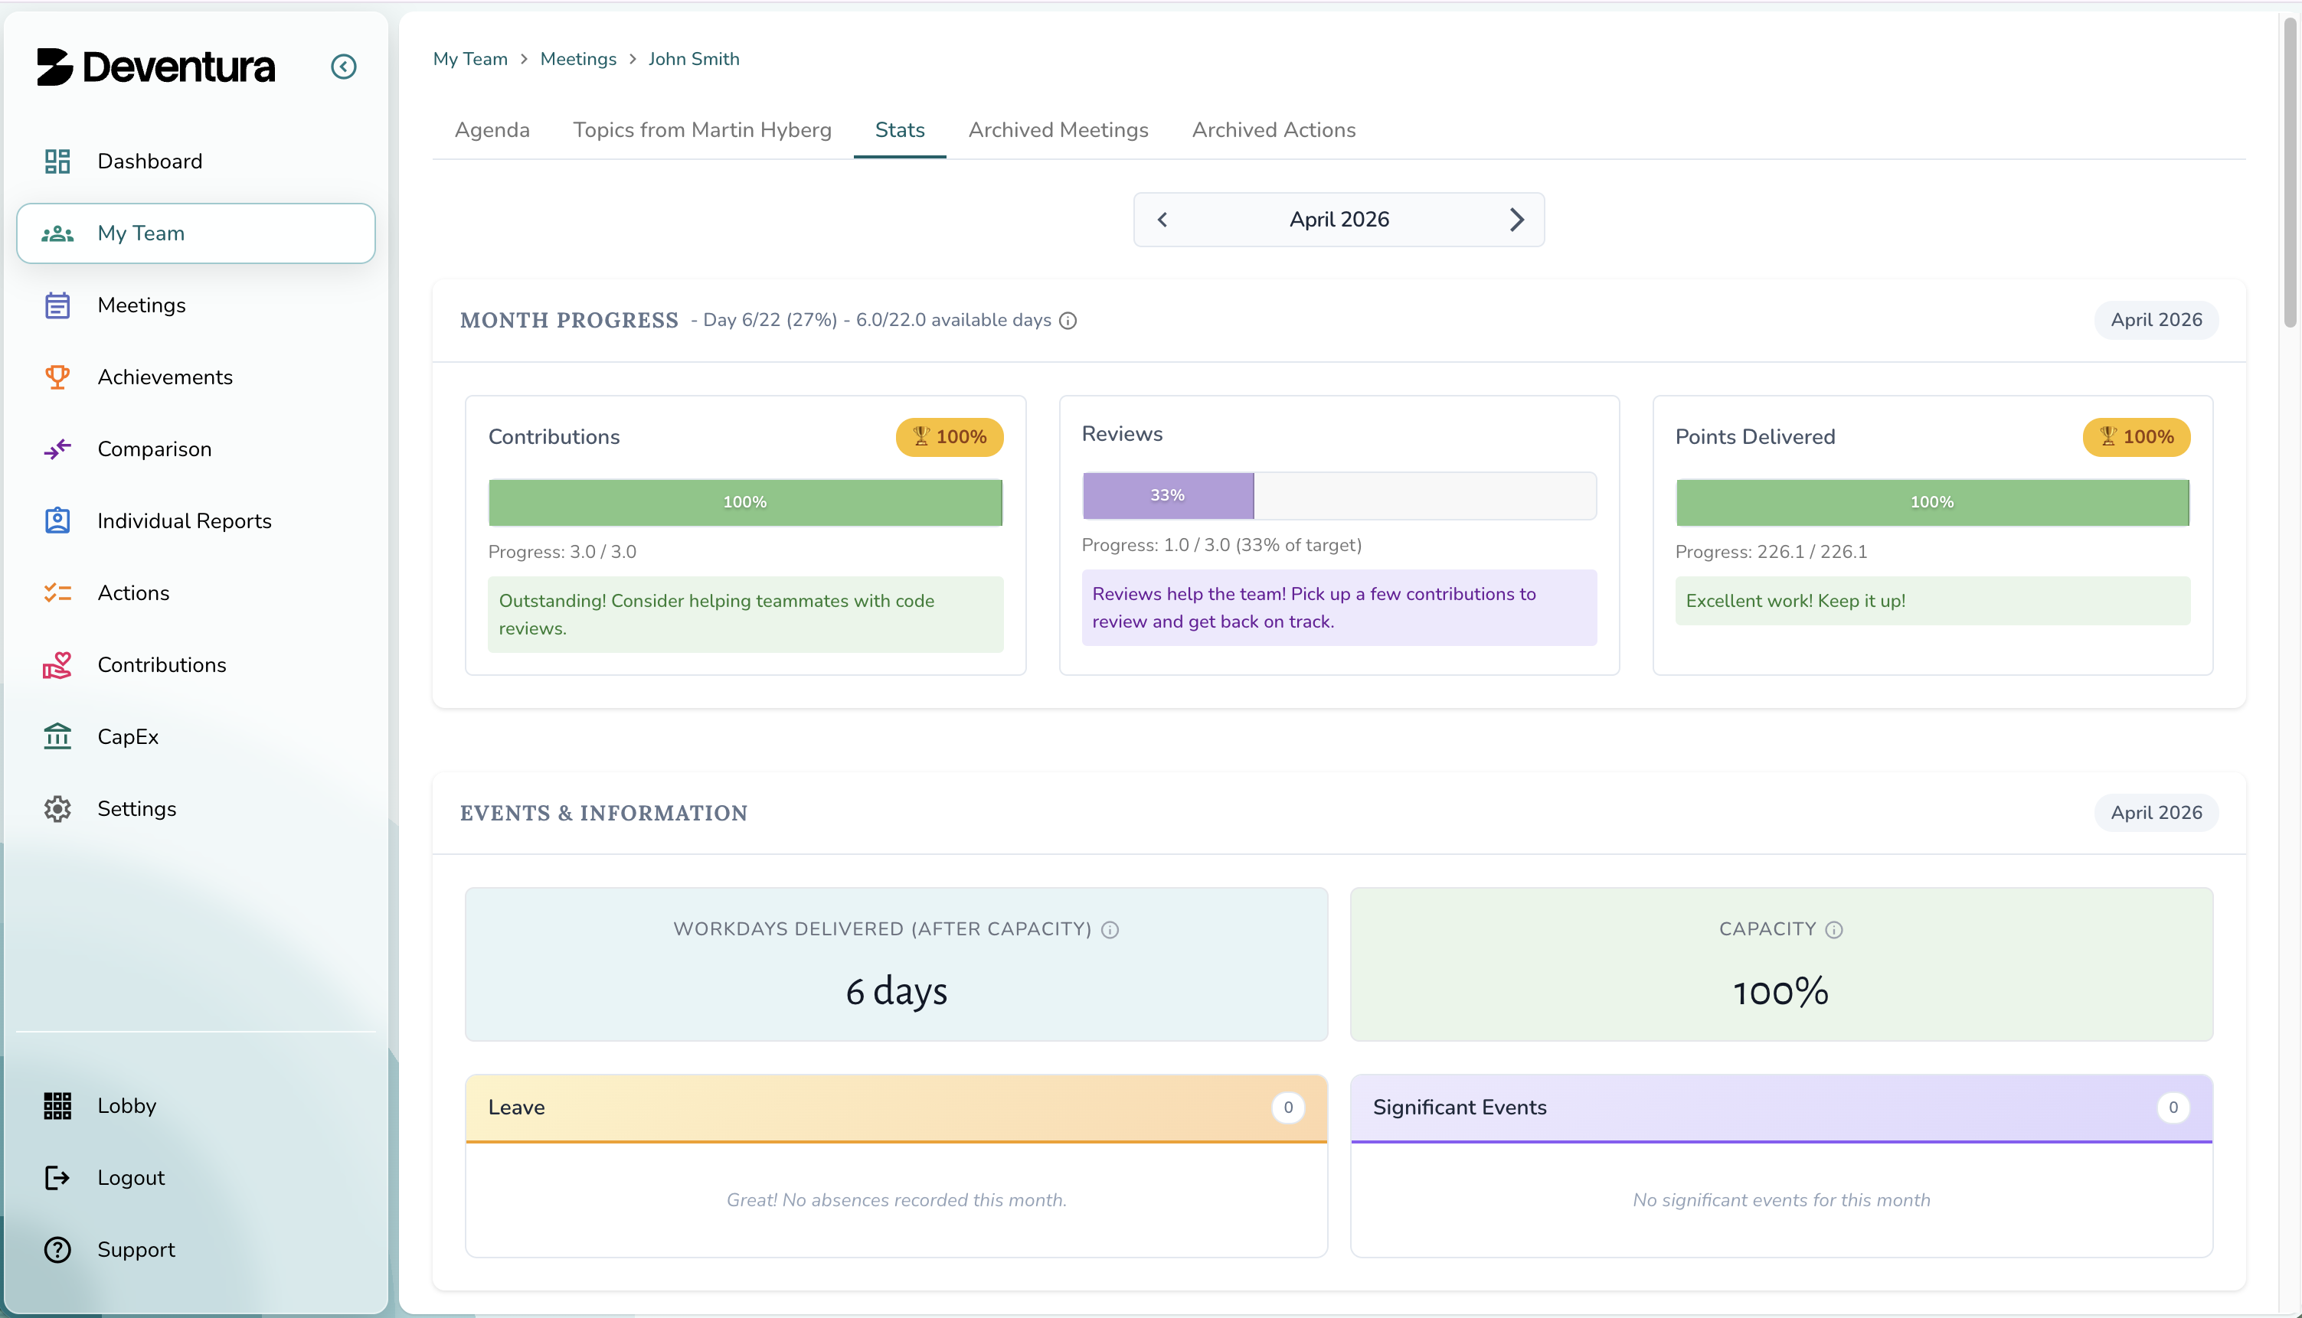Viewport: 2302px width, 1318px height.
Task: Open the Dashboard from the sidebar
Action: 149,160
